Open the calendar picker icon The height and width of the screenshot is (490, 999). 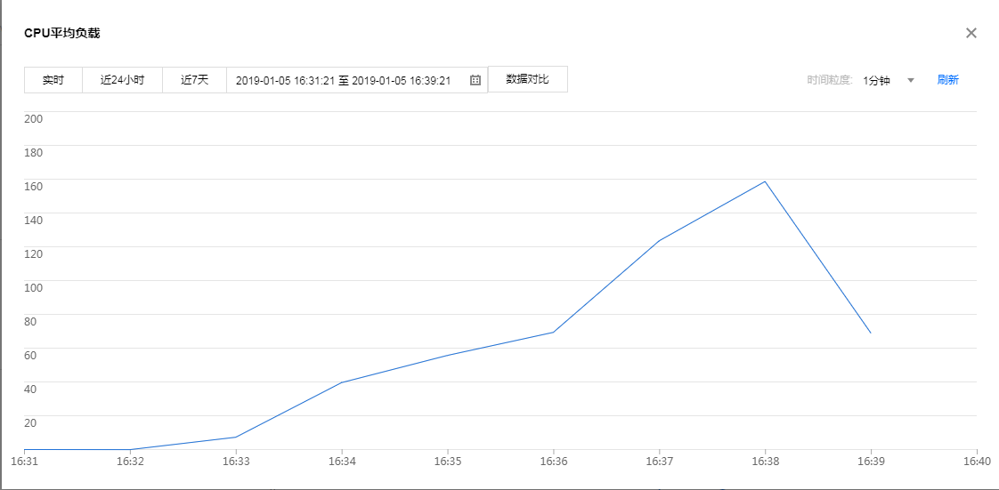pos(475,80)
